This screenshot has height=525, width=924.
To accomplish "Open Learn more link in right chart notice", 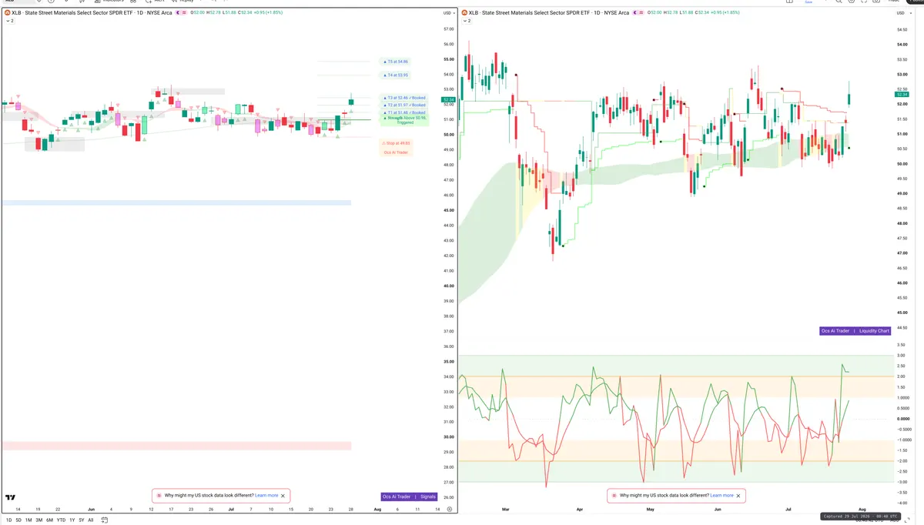I will (x=721, y=496).
